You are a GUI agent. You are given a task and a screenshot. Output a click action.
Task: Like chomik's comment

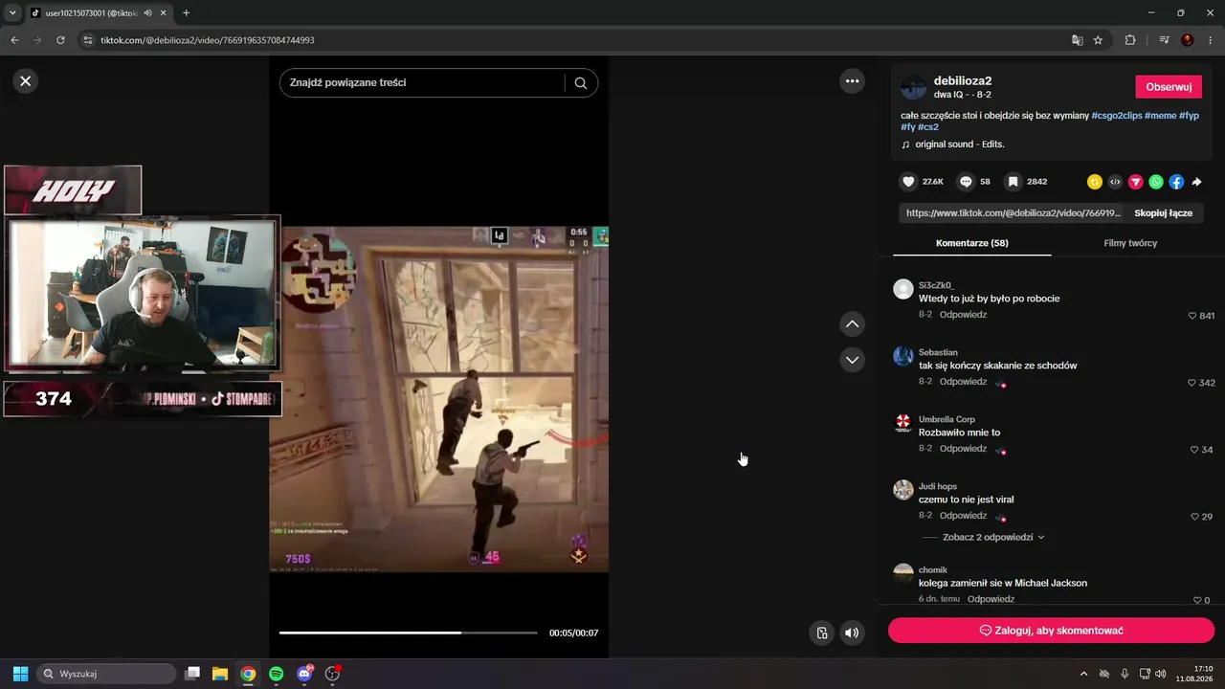click(x=1196, y=600)
